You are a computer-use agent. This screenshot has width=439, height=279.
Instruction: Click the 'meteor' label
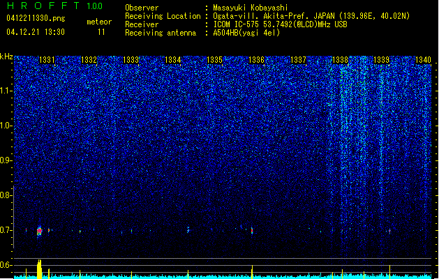click(x=99, y=22)
